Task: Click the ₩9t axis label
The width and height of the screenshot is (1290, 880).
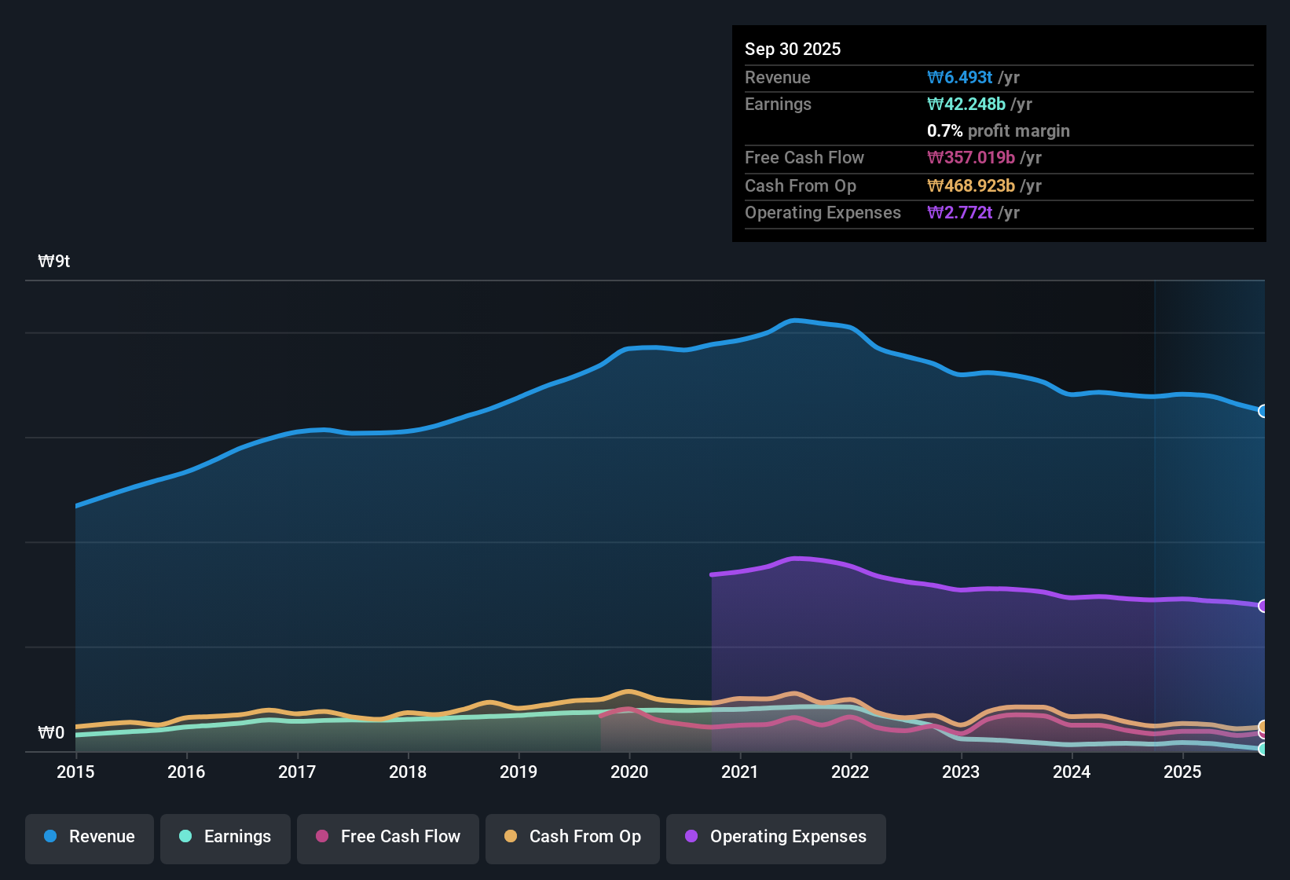Action: [54, 261]
